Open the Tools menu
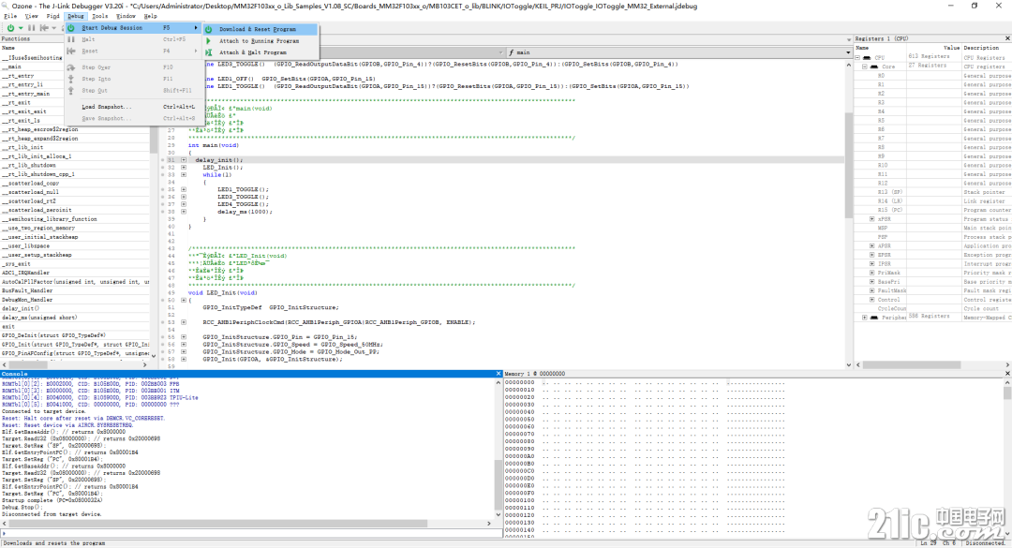Screen dimensions: 1012x548 [x=99, y=16]
